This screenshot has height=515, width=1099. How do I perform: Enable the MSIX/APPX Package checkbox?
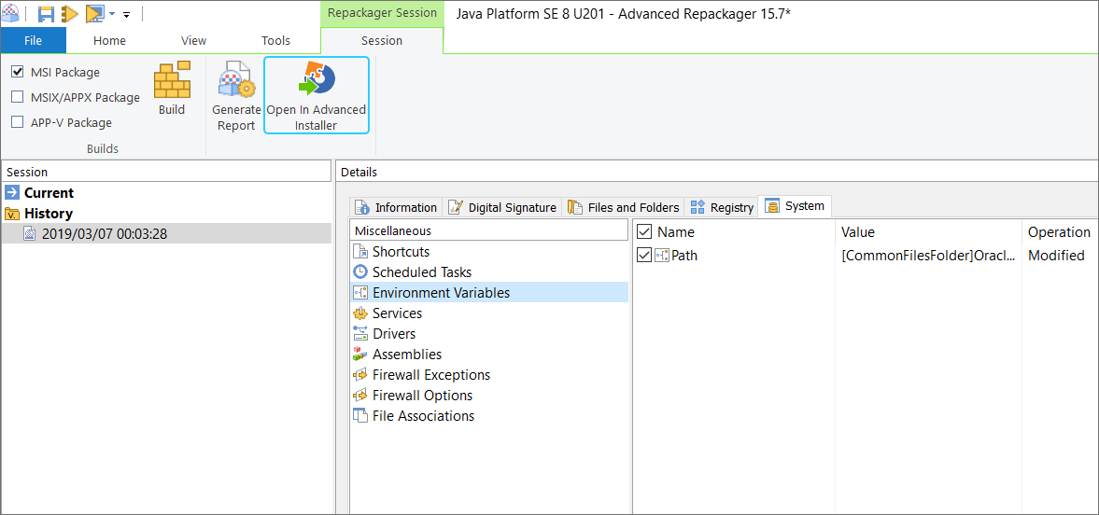click(18, 97)
